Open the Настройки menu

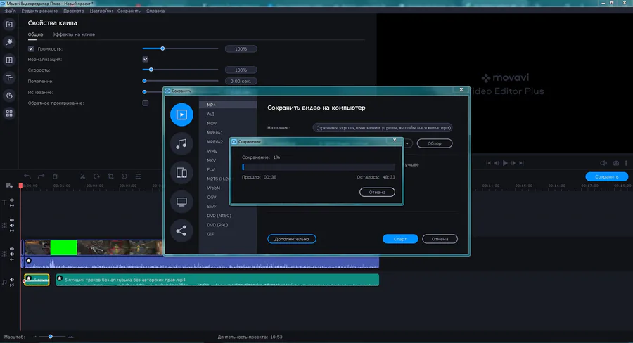click(101, 11)
